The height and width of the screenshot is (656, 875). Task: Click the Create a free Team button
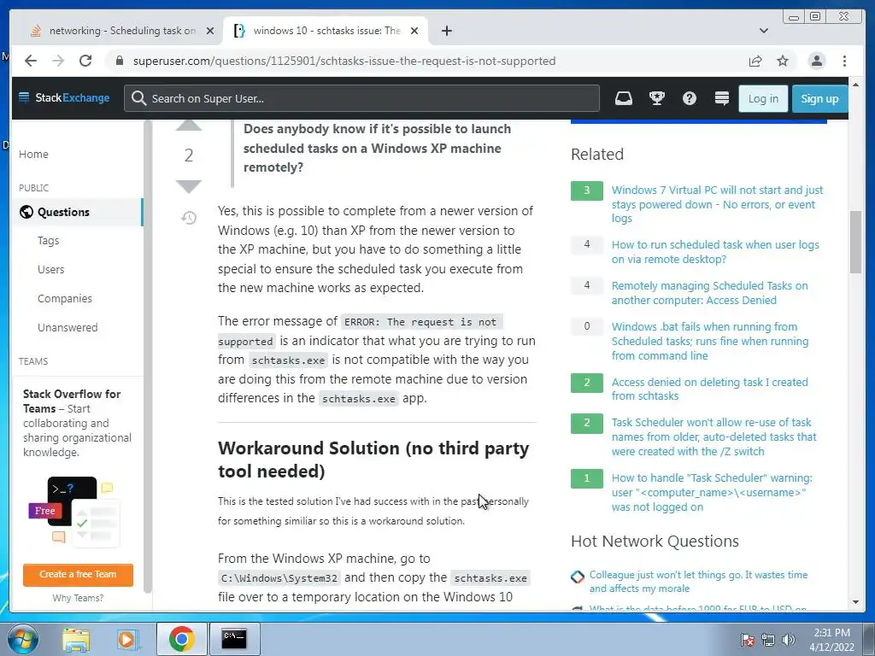pyautogui.click(x=78, y=575)
